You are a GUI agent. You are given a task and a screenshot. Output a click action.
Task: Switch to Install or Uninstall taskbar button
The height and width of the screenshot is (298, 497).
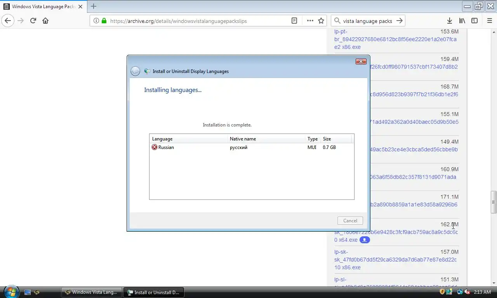154,292
